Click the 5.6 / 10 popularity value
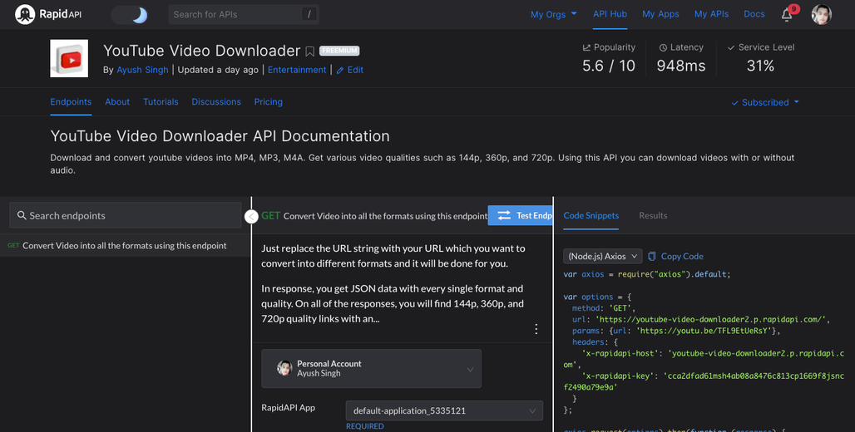 [x=609, y=66]
